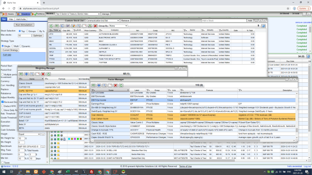Click the TOP 500 strategy link
Image resolution: width=312 pixels, height=175 pixels.
click(7, 55)
